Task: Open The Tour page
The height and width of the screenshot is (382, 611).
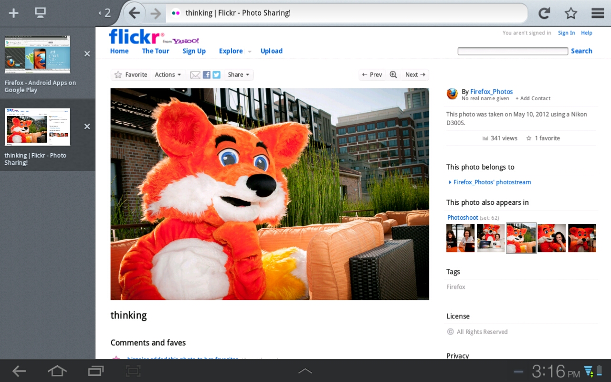Action: click(x=156, y=51)
